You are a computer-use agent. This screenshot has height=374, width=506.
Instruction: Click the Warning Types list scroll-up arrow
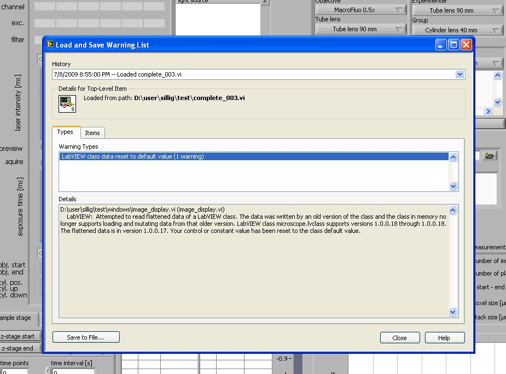[x=453, y=157]
